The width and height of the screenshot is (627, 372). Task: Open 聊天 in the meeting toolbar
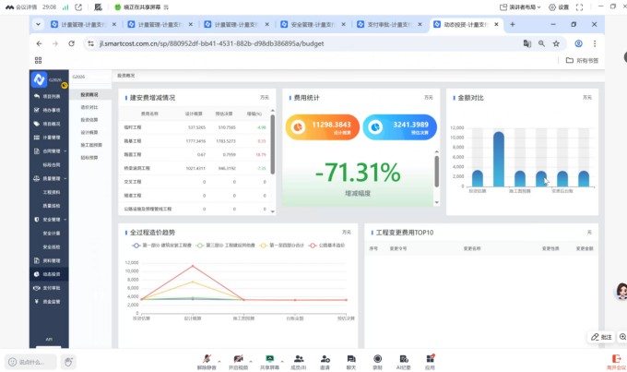click(x=350, y=358)
